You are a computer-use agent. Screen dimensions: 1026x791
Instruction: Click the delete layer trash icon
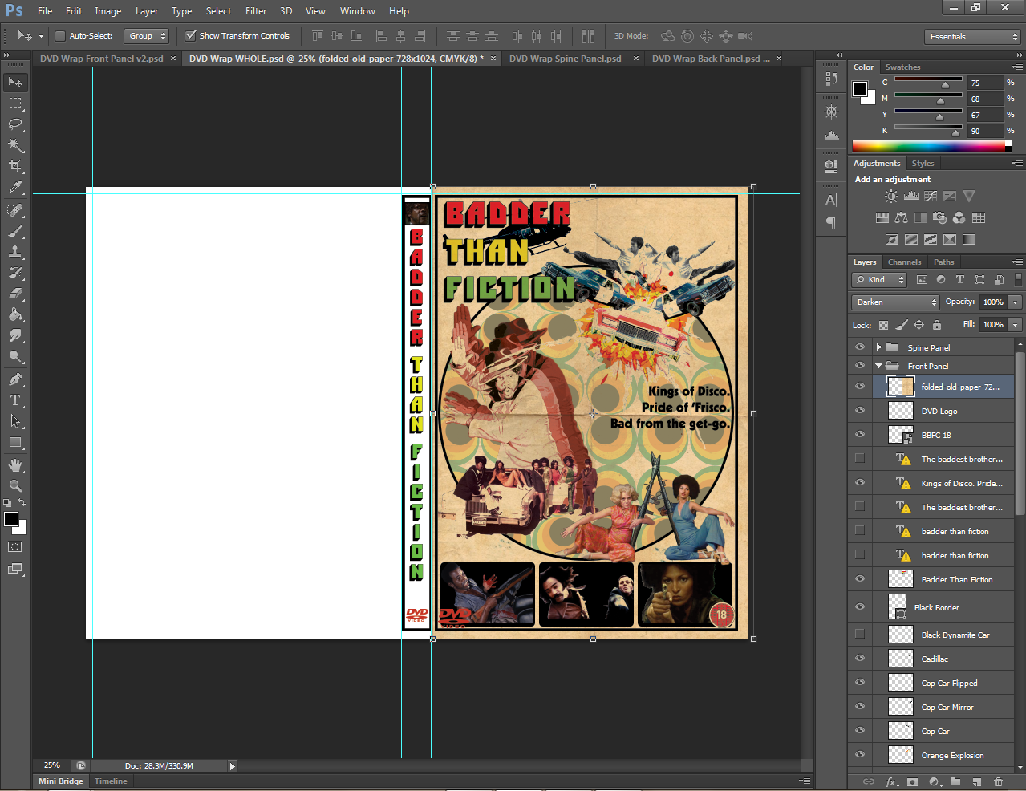point(998,781)
